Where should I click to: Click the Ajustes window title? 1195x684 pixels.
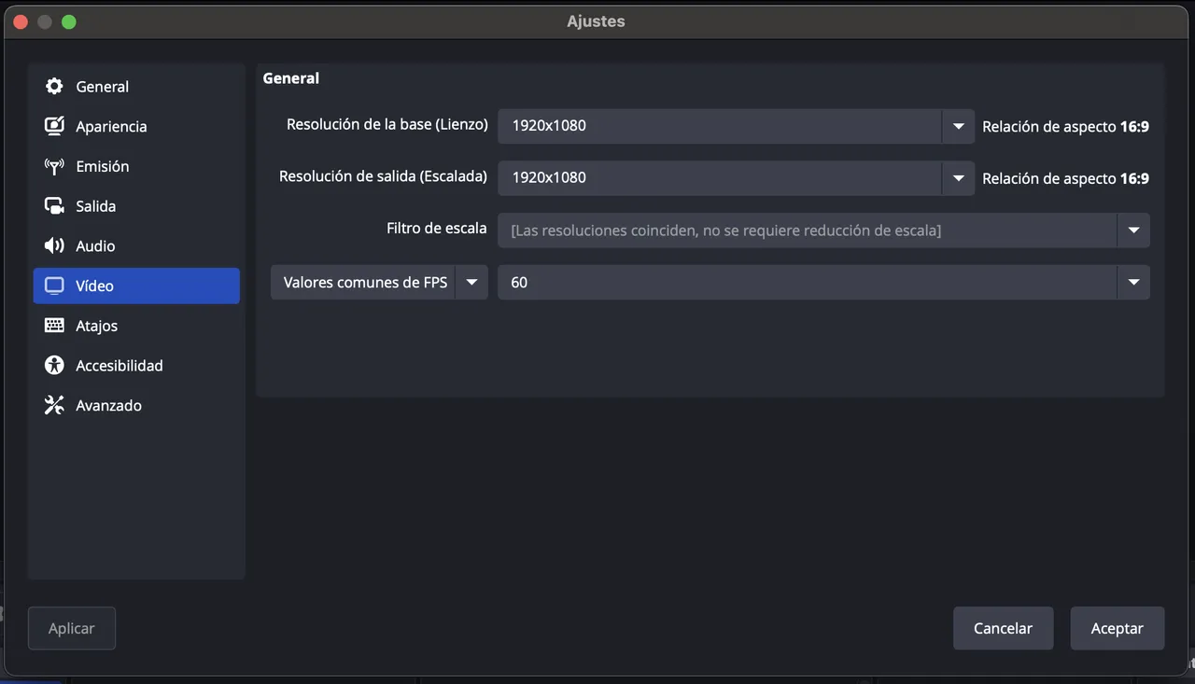coord(596,21)
